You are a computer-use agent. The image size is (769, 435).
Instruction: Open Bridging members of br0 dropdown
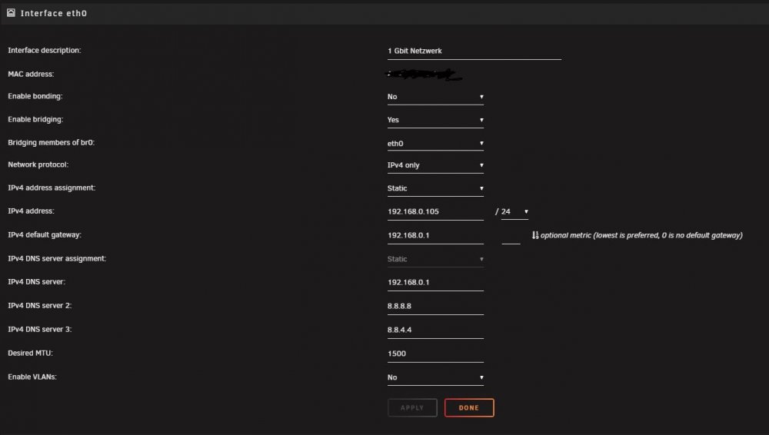pos(435,143)
